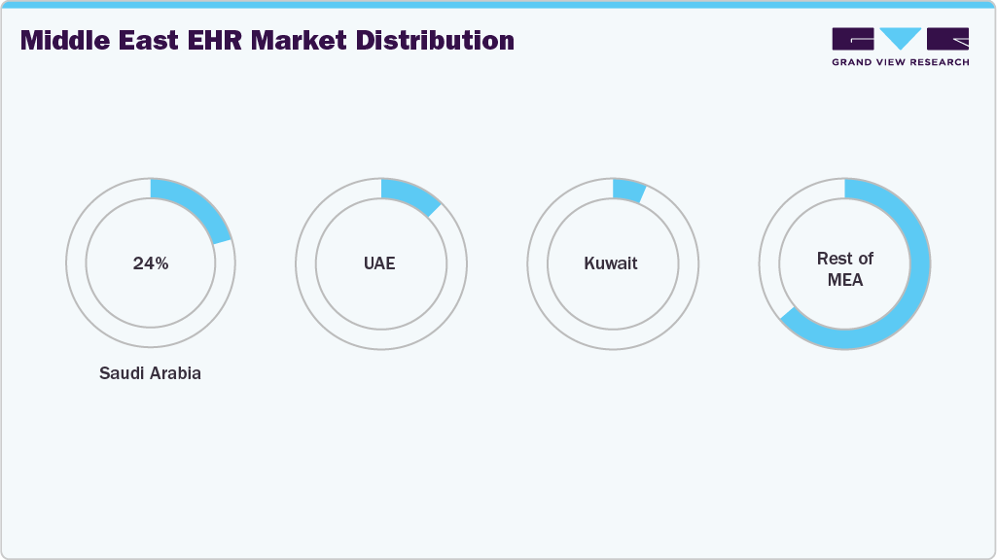Select the Saudi Arabia donut chart
Screen dimensions: 997x560
[x=151, y=262]
